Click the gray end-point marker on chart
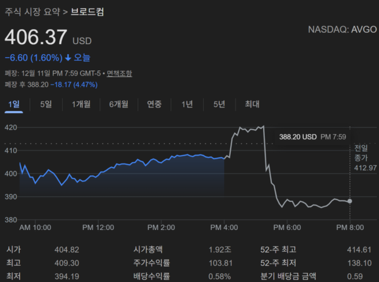The width and height of the screenshot is (379, 282). tap(350, 201)
